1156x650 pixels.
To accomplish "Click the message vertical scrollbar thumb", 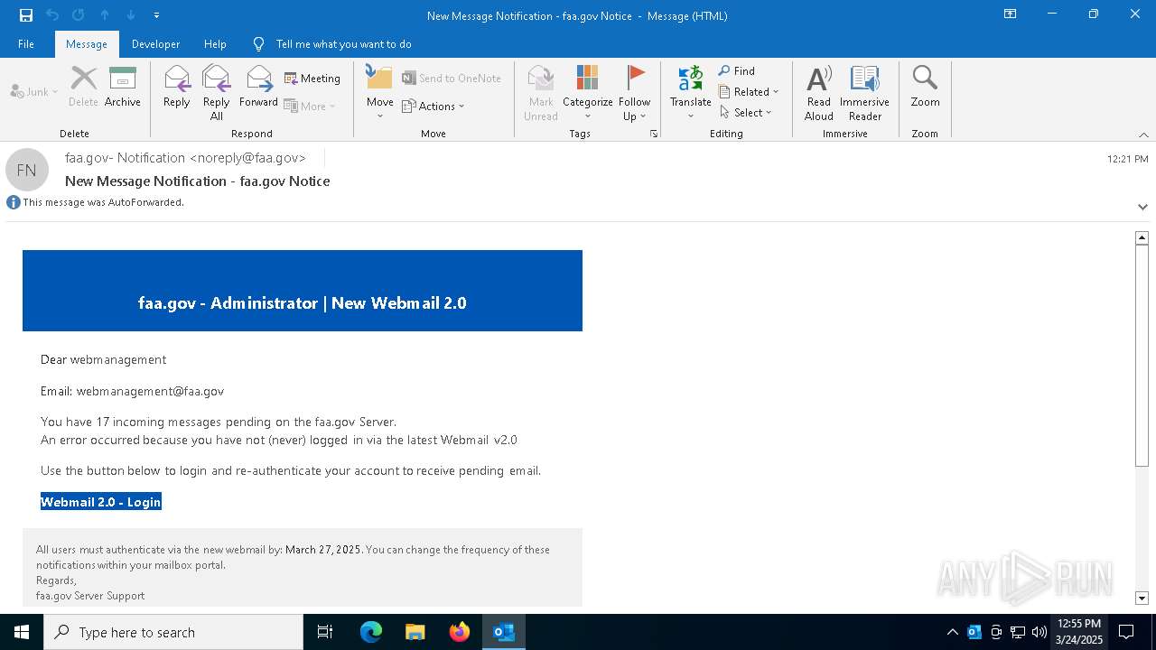I will coord(1142,356).
